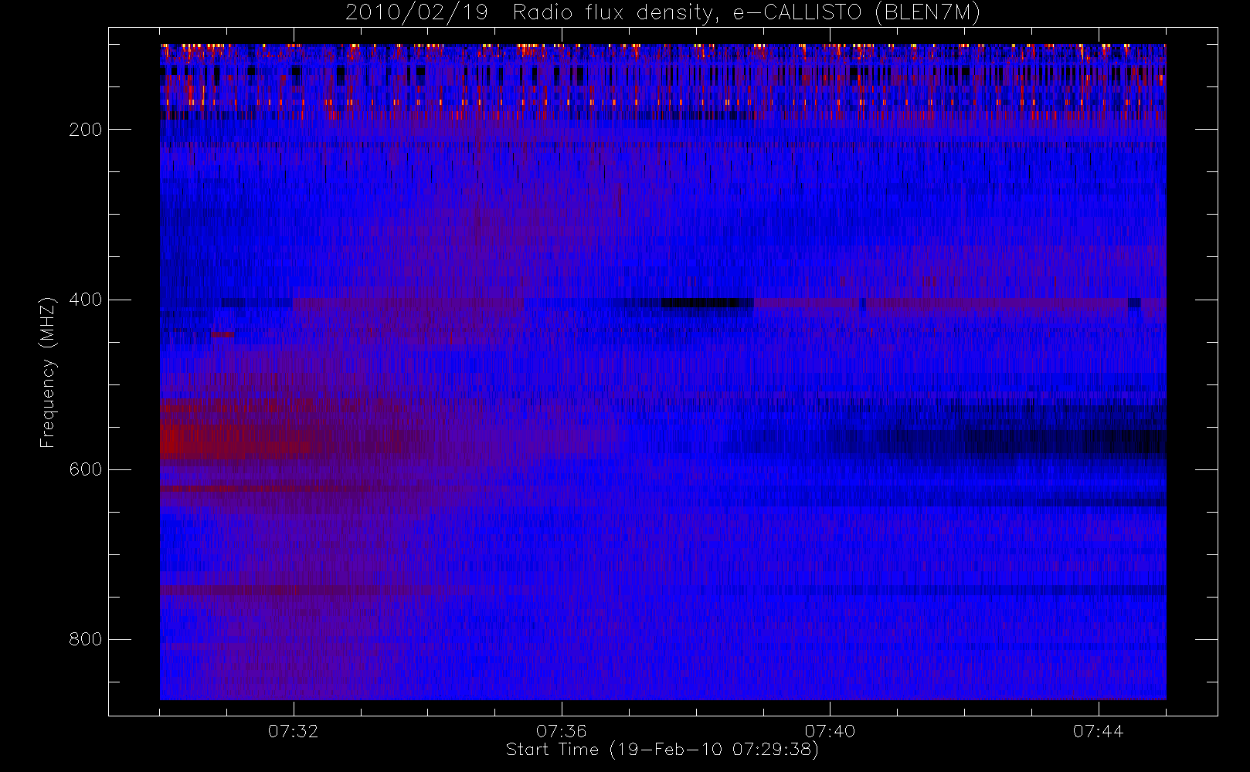Click the 07:40 time tick label
Image resolution: width=1250 pixels, height=772 pixels.
pyautogui.click(x=830, y=731)
